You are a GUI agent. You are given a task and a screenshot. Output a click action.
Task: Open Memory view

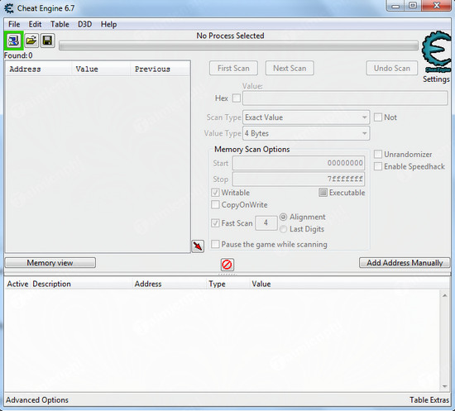(x=50, y=263)
